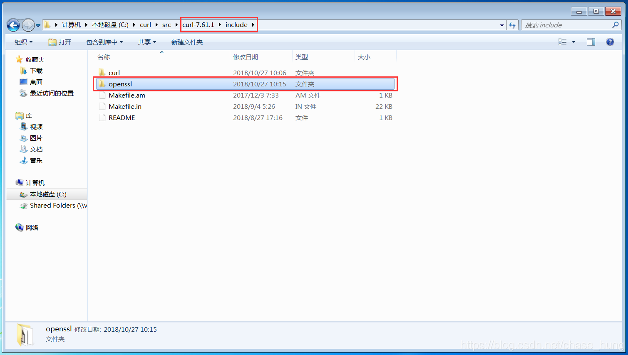Select the Makefile.in file icon
Screen dimensions: 628x355
coord(102,106)
